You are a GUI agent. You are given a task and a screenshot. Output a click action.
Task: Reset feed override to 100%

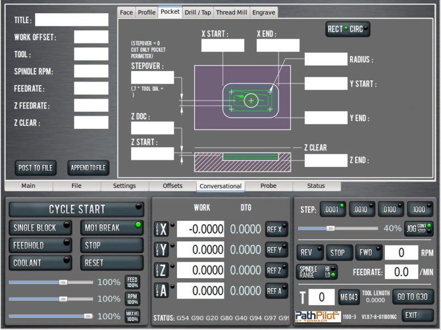132,282
